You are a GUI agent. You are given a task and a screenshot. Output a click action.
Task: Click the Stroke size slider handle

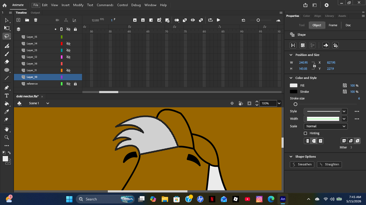coord(295,104)
